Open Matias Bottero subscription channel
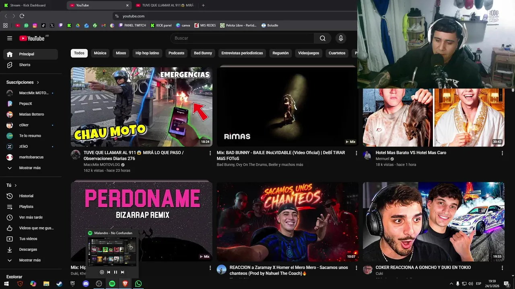 (31, 114)
